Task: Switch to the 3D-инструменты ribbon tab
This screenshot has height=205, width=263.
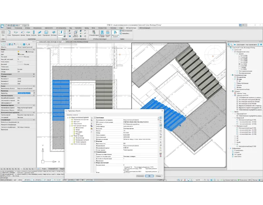Action: 61,28
